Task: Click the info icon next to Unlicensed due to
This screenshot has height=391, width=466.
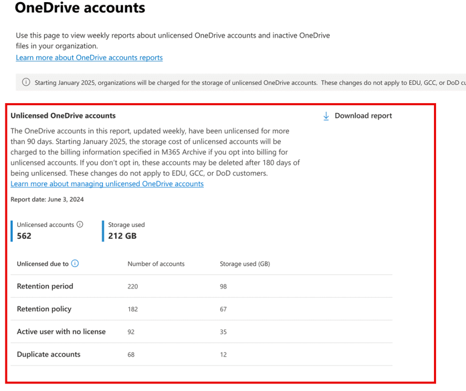Action: [75, 263]
